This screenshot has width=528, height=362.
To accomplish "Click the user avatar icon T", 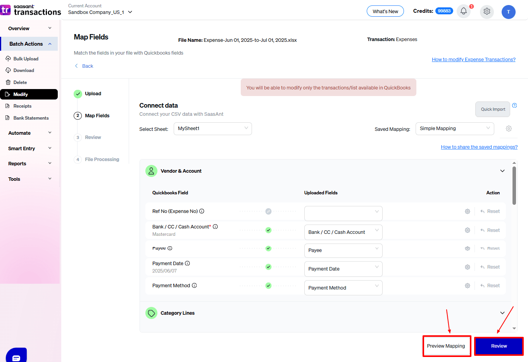I will 508,12.
